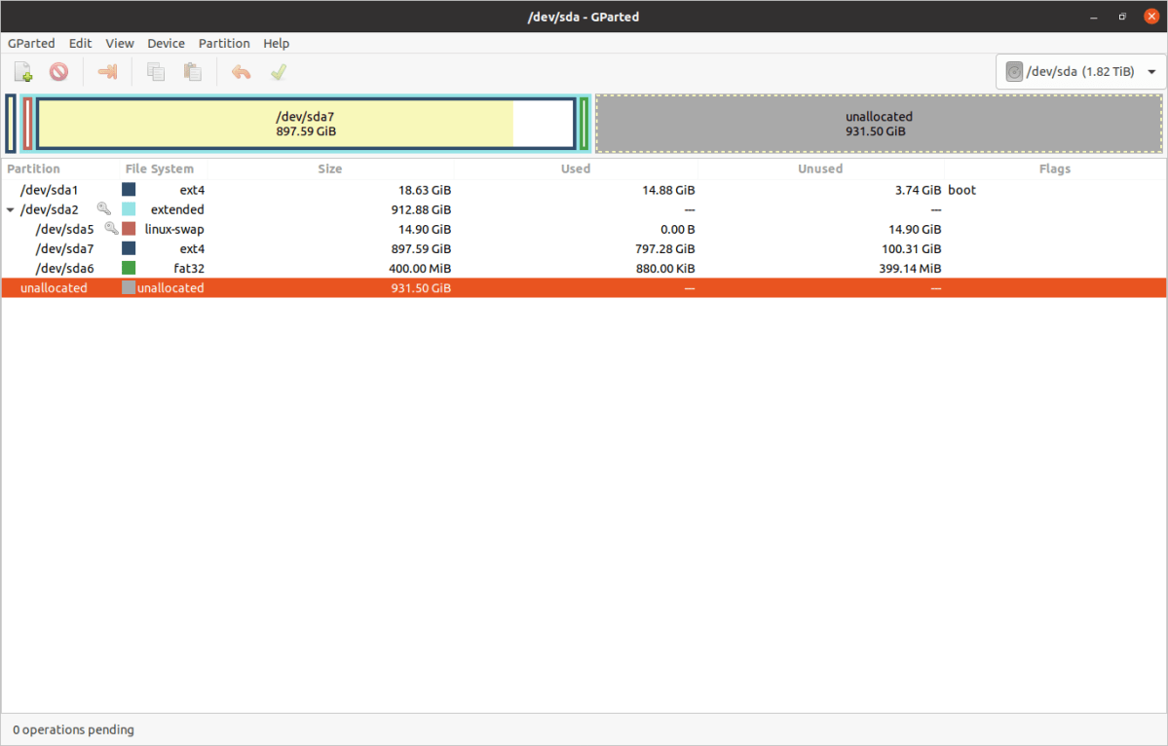Select the /dev/sda1 sliver in disk map
Screen dimensions: 1168x746
11,124
